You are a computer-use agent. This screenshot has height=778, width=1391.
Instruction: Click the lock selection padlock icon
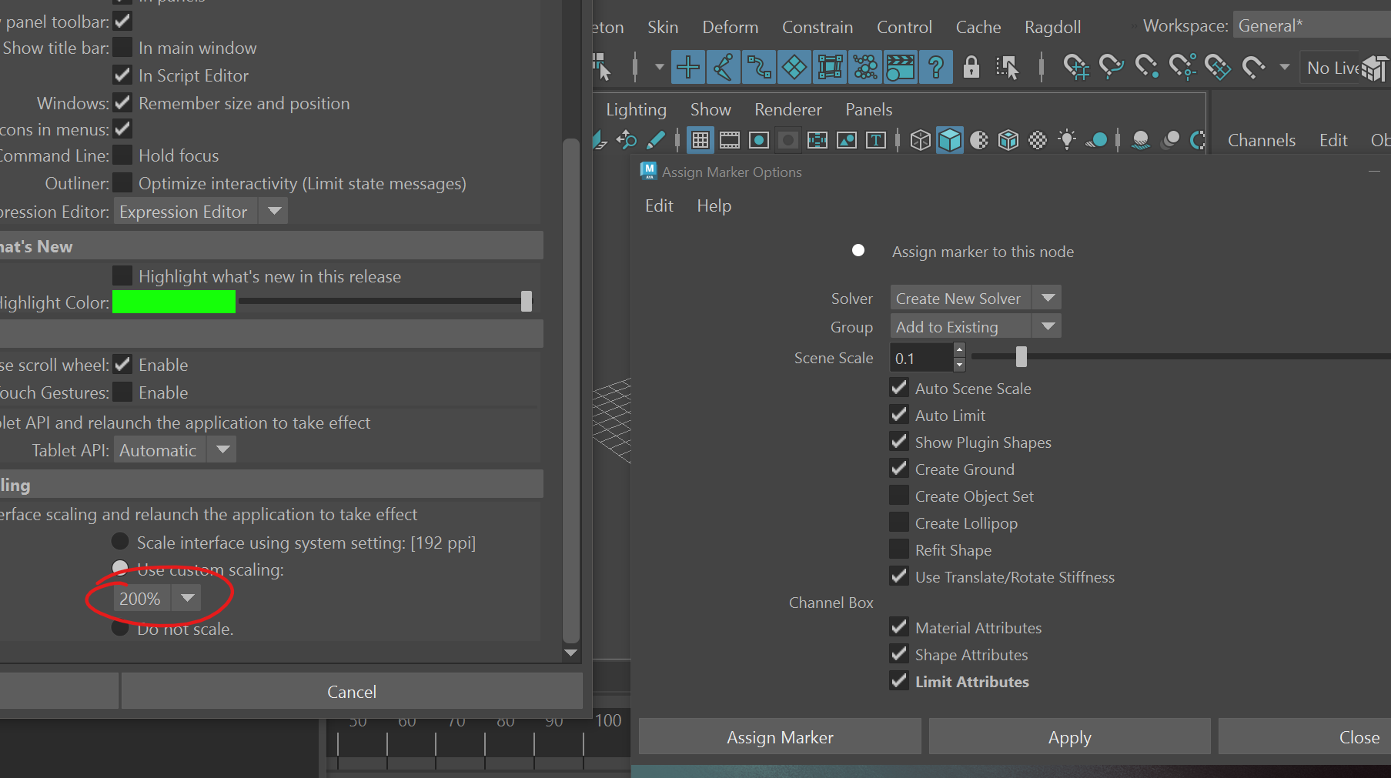coord(971,68)
